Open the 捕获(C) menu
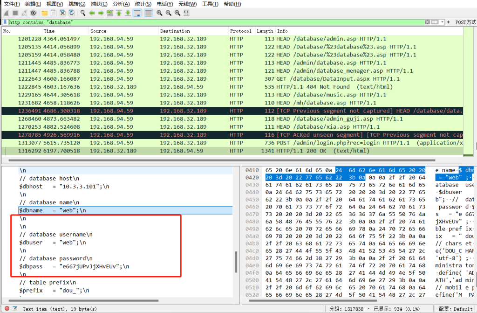Screen dimensions: 477x313 pyautogui.click(x=99, y=4)
